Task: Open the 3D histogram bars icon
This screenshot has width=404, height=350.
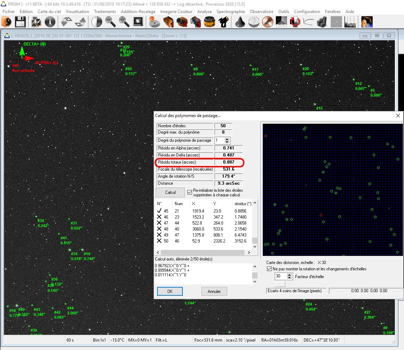Action: tap(322, 22)
